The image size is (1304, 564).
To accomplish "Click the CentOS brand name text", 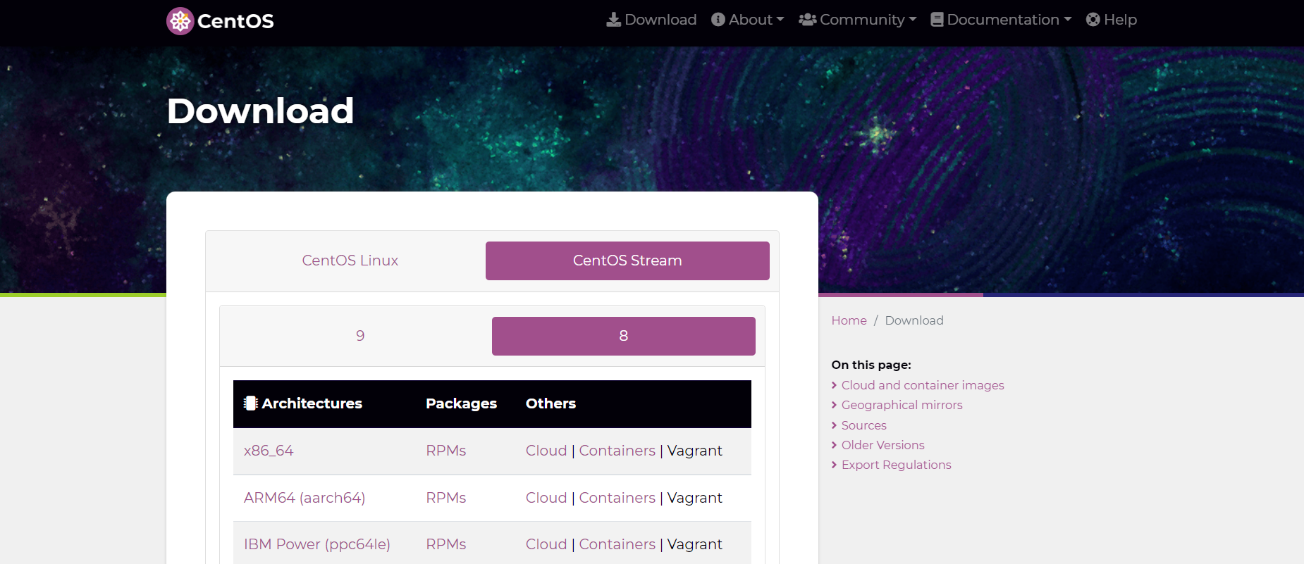I will pyautogui.click(x=235, y=21).
